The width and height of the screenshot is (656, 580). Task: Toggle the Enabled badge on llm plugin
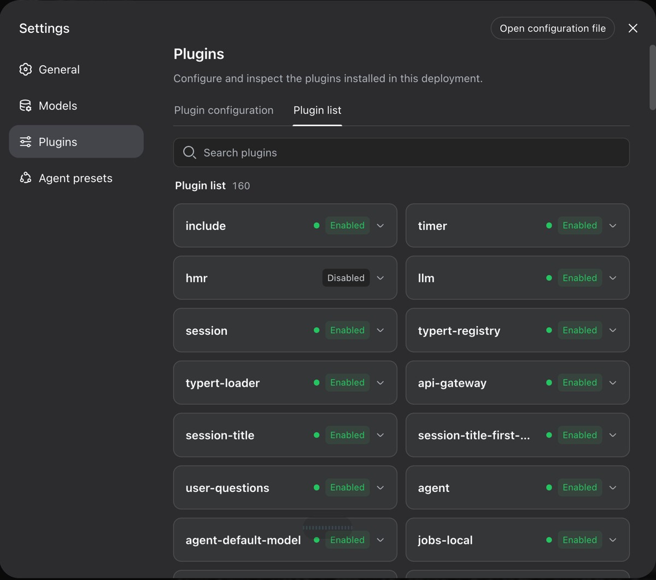pos(580,278)
